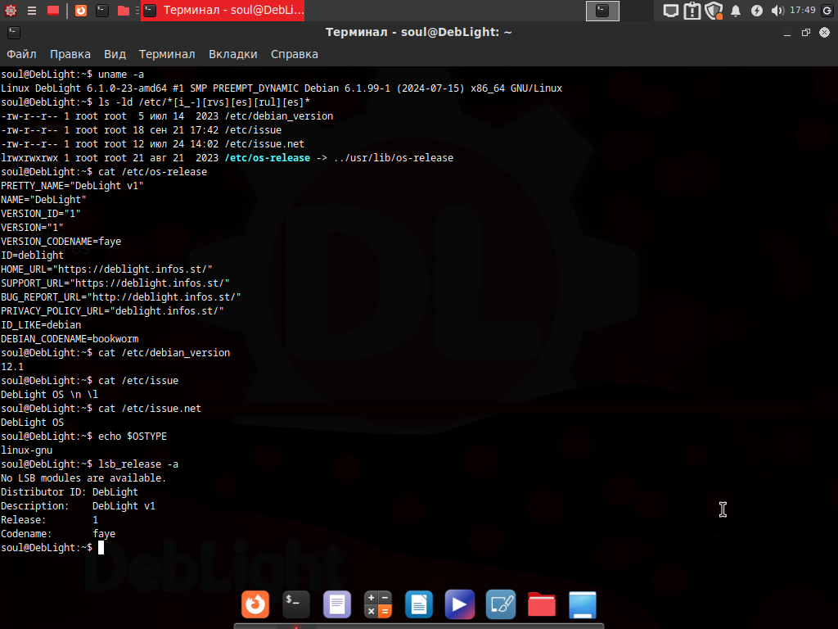The height and width of the screenshot is (629, 838).
Task: Open the clipboard manager tray icon
Action: [692, 11]
